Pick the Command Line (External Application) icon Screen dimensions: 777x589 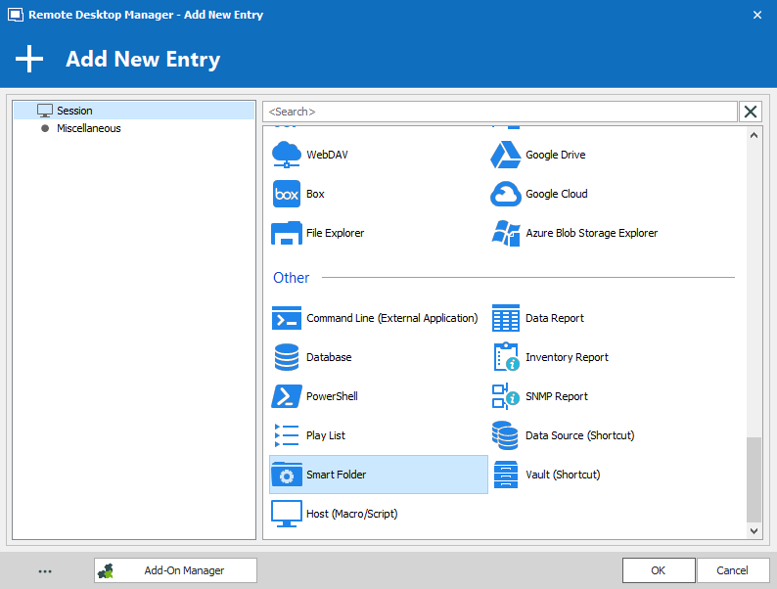point(286,318)
